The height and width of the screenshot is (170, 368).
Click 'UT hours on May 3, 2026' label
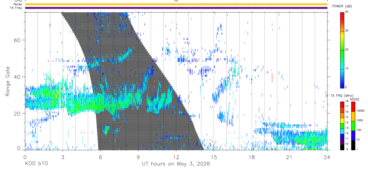[x=176, y=164]
